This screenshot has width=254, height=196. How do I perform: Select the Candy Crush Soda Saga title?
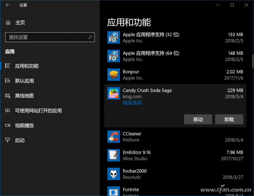[x=147, y=90]
